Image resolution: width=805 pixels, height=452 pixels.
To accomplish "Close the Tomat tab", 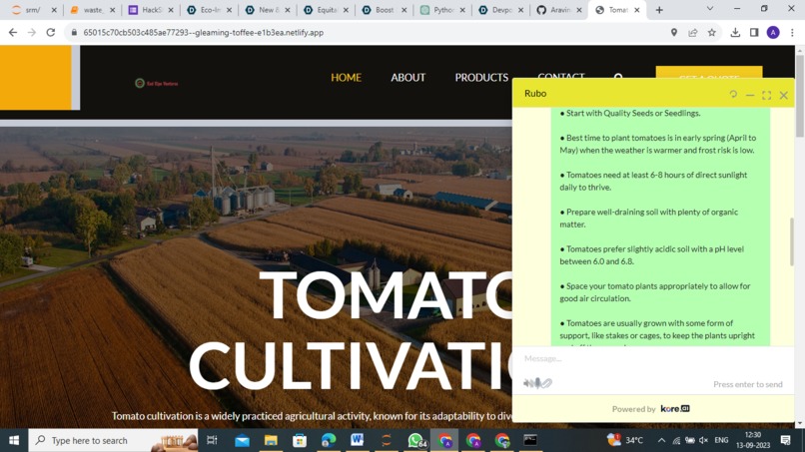I will click(x=637, y=10).
